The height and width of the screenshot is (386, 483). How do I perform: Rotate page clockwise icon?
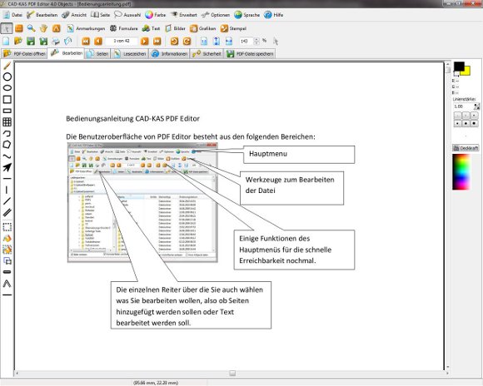coord(187,41)
